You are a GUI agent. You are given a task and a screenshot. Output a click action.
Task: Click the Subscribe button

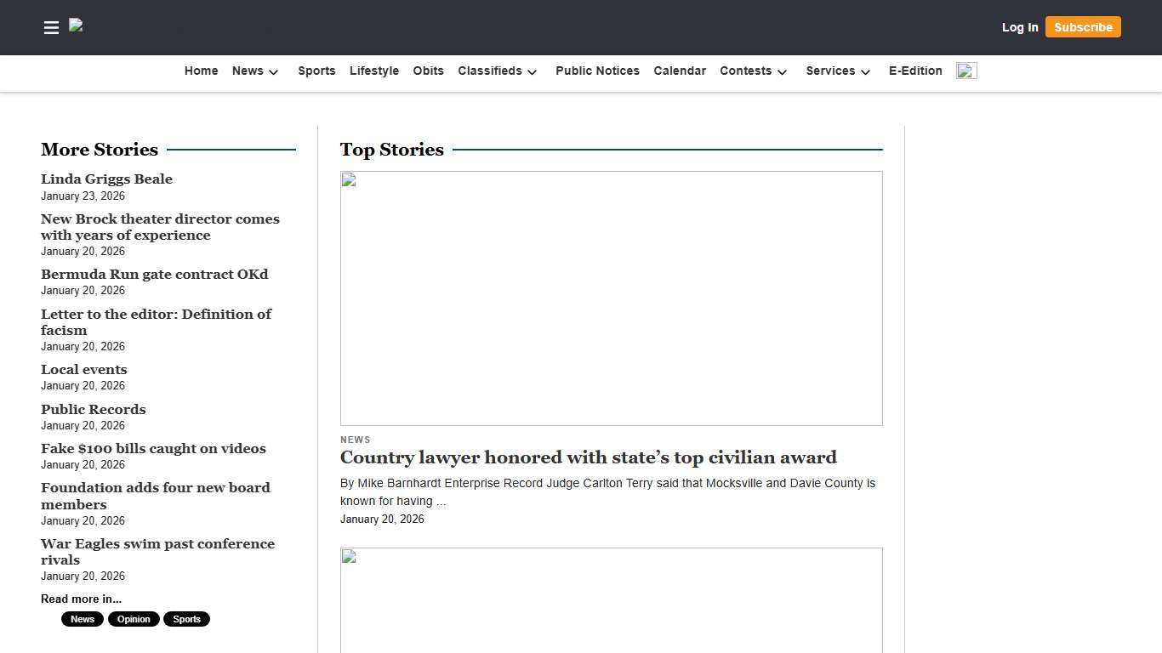pyautogui.click(x=1082, y=27)
